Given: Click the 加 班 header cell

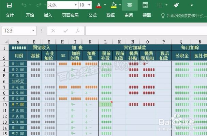Looking at the screenshot, I should tap(77, 47).
